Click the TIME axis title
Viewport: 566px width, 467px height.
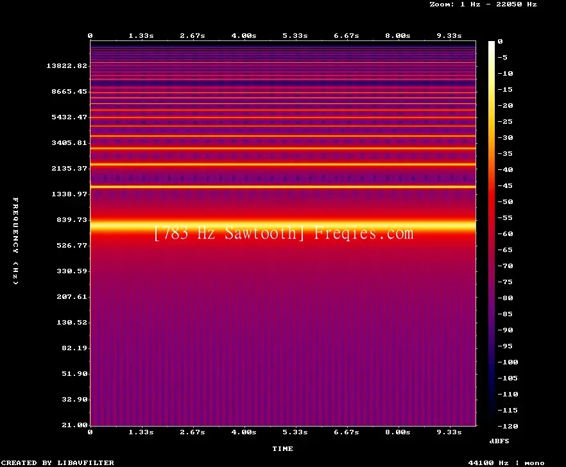point(282,448)
